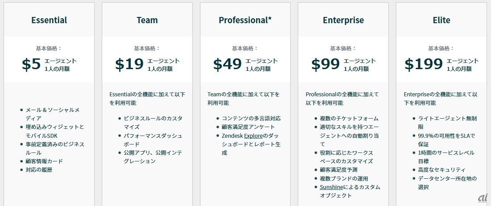Click the watermark logo at bottom right

[483, 198]
